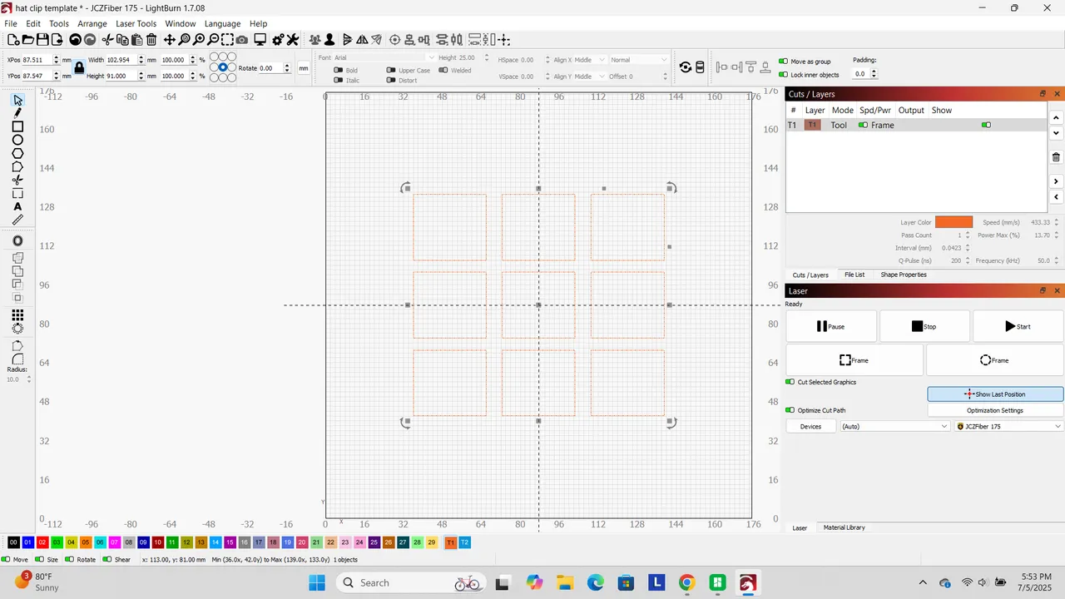Select the Polygon hexagon tool
The width and height of the screenshot is (1065, 599).
17,153
